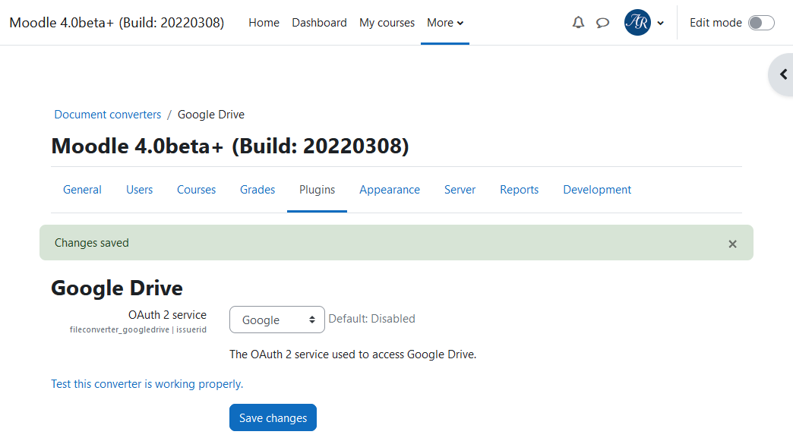
Task: Click the fileconverter_googledrive | issuerid text
Action: (x=138, y=330)
